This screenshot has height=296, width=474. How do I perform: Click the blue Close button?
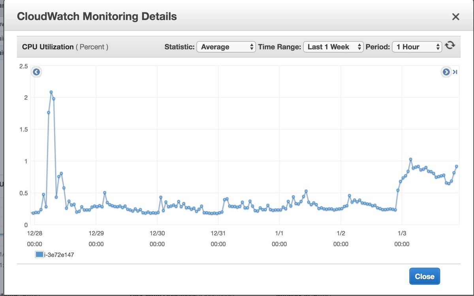click(x=425, y=277)
